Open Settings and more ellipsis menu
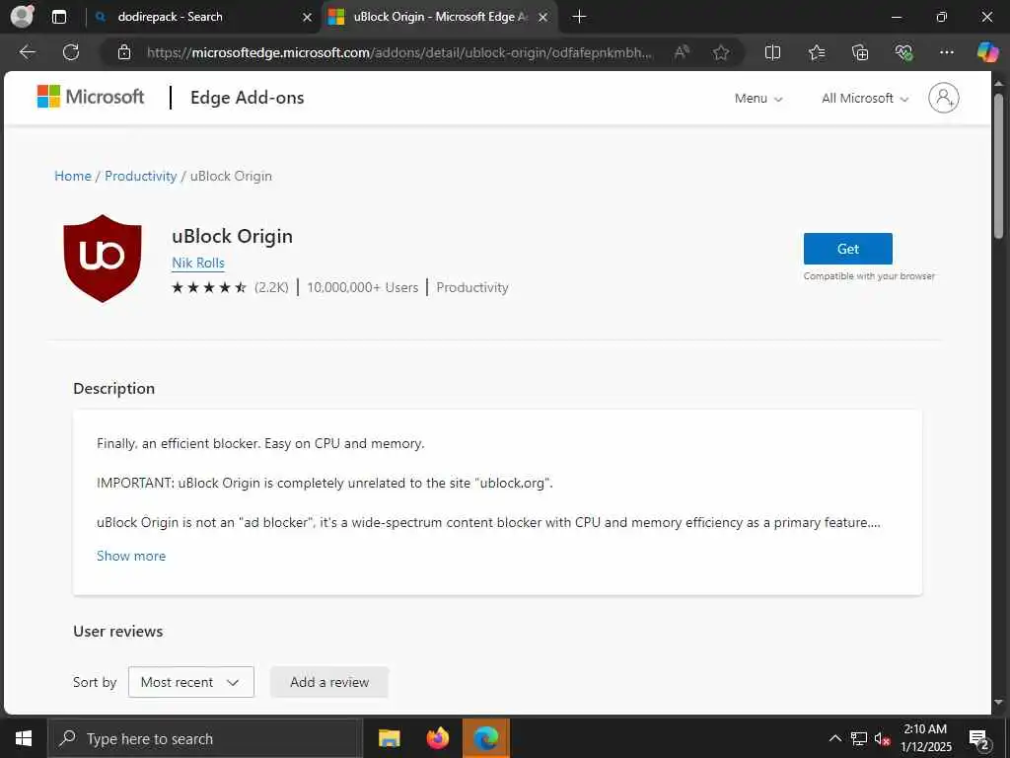Screen dimensions: 1010x758 coord(946,52)
